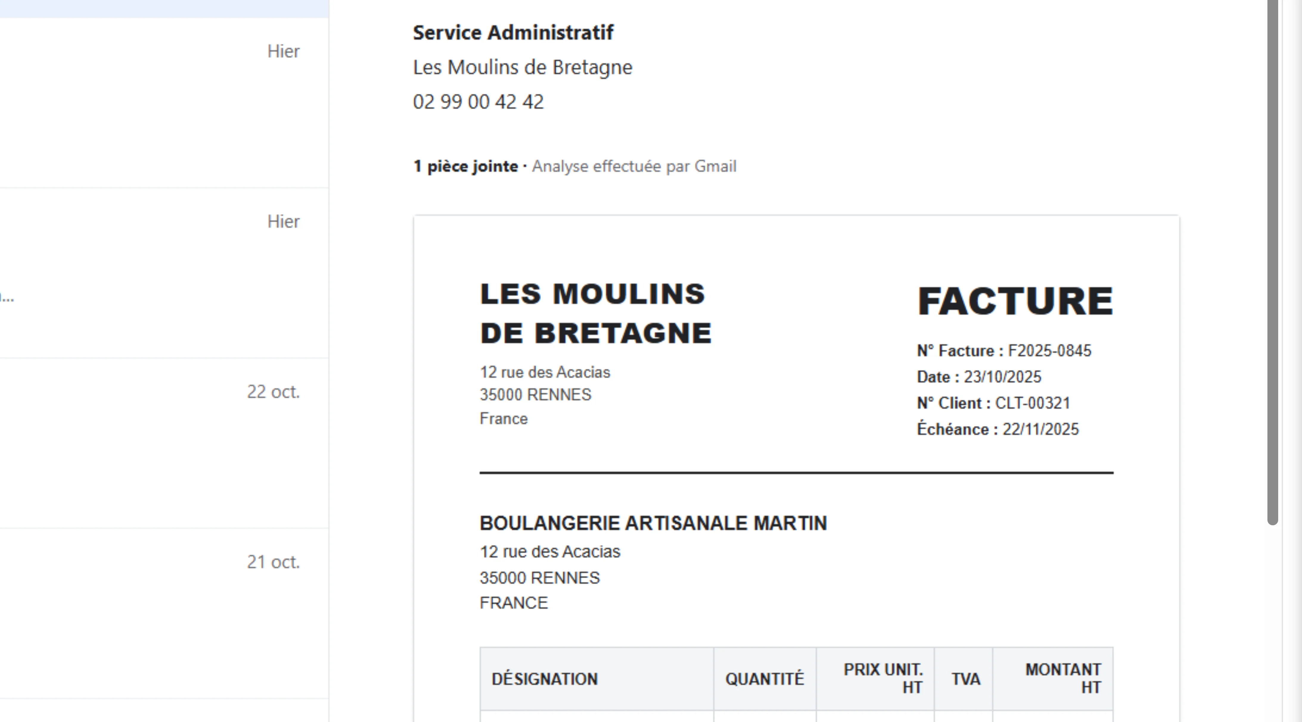Click the due date '22/11/2025'
This screenshot has height=722, width=1302.
tap(1041, 430)
